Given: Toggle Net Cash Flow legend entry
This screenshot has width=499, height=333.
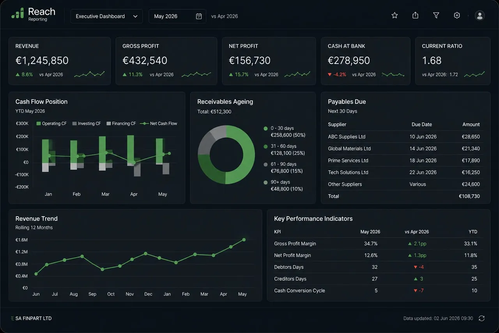Looking at the screenshot, I should click(x=158, y=123).
